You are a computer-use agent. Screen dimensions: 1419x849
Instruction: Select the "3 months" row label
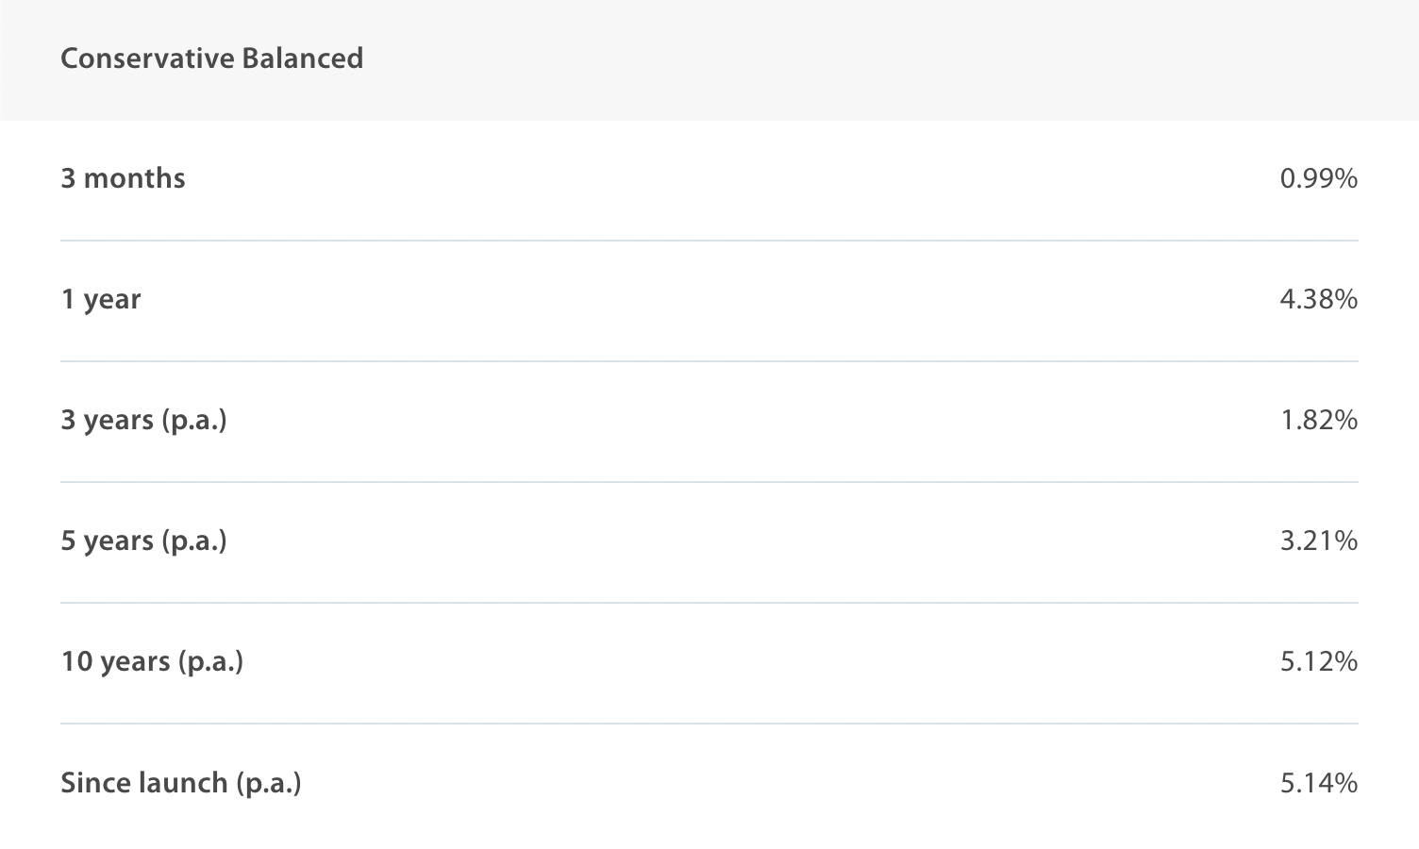(123, 178)
